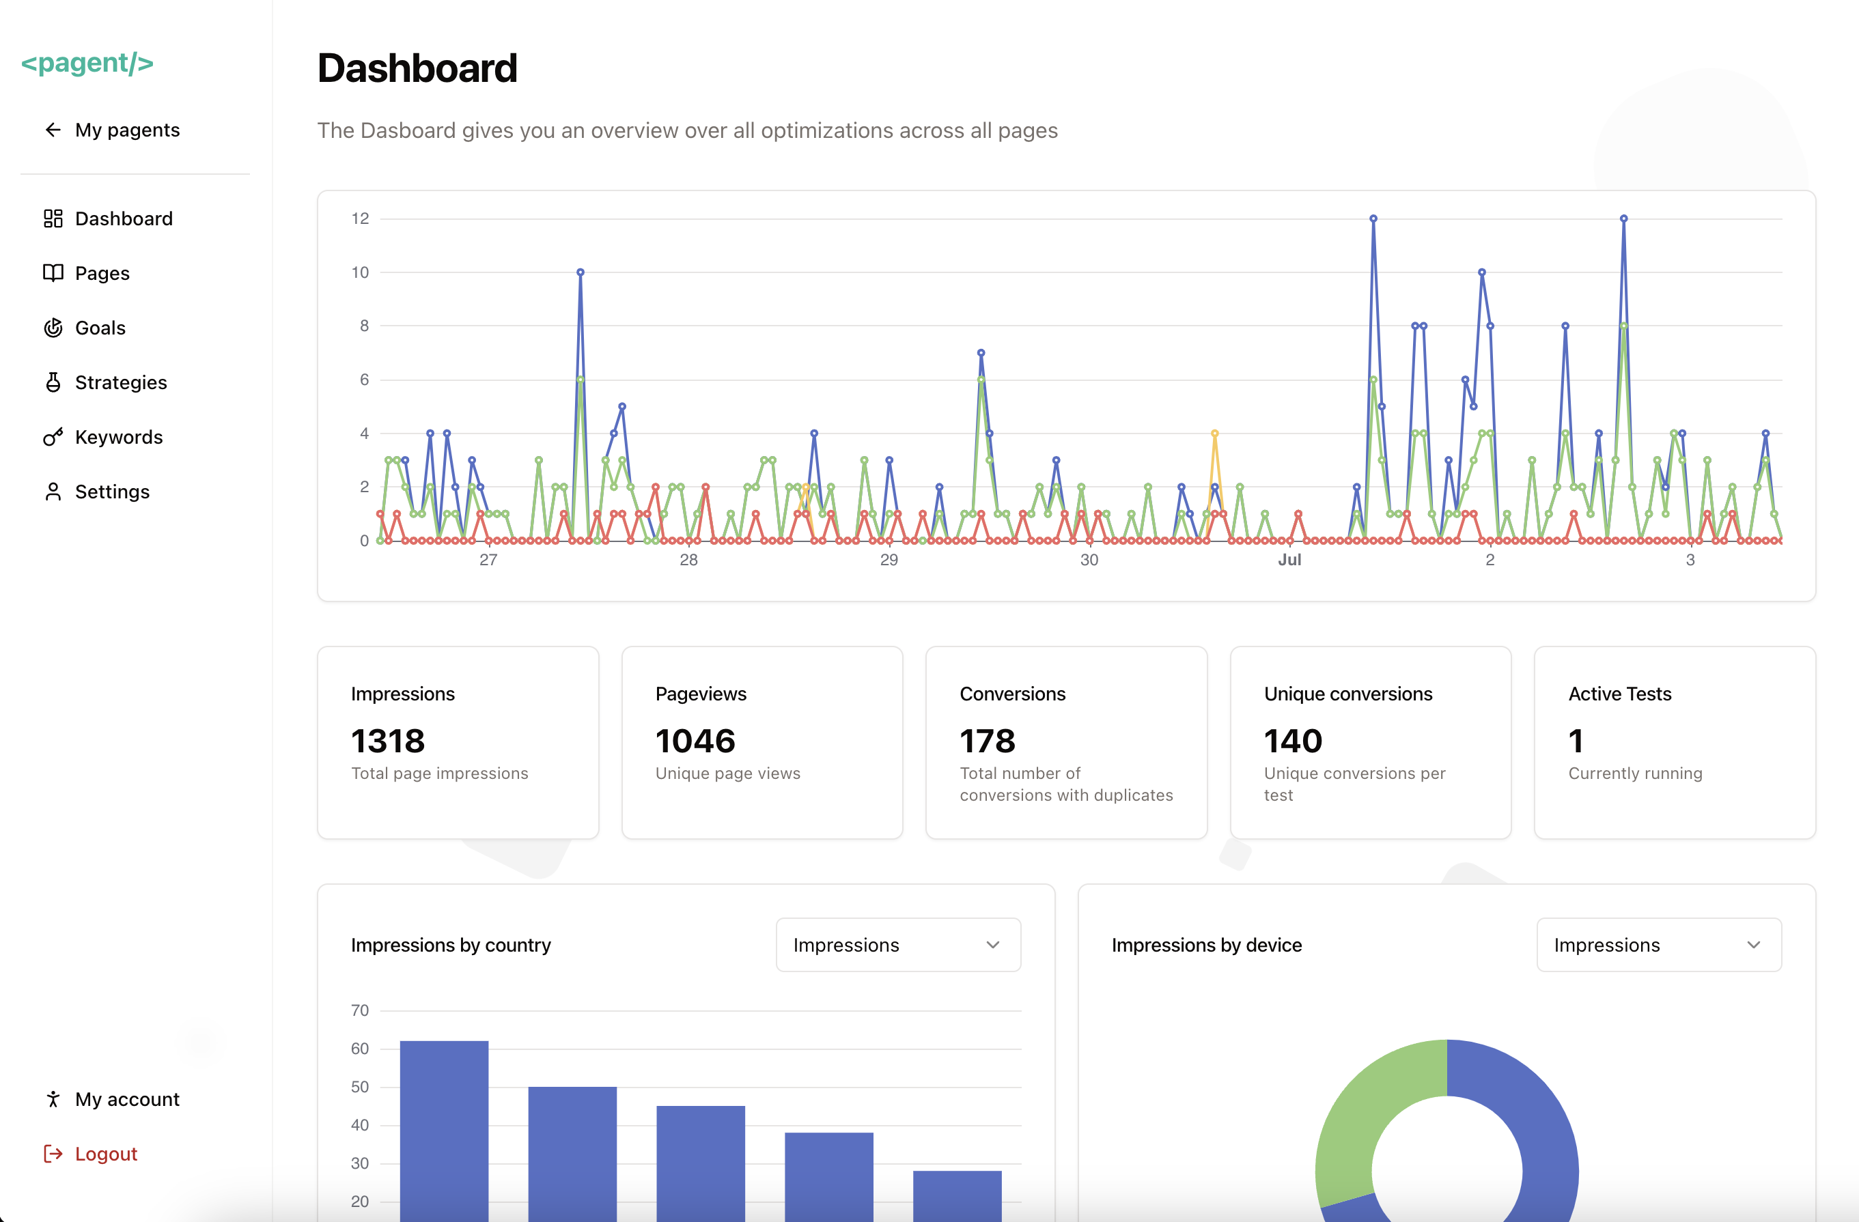Click the second bar in country chart
Viewport: 1859px width, 1222px height.
point(572,1154)
